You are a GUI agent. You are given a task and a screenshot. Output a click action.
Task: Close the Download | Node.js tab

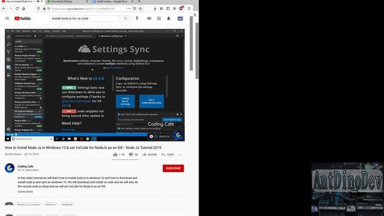(x=87, y=1)
